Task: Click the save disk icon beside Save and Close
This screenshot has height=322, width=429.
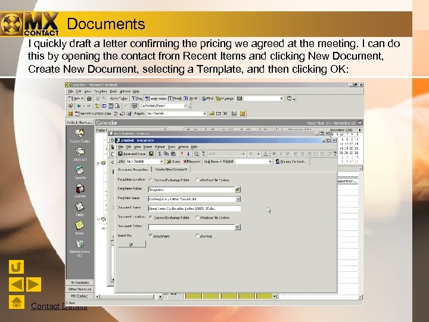Action: 151,154
